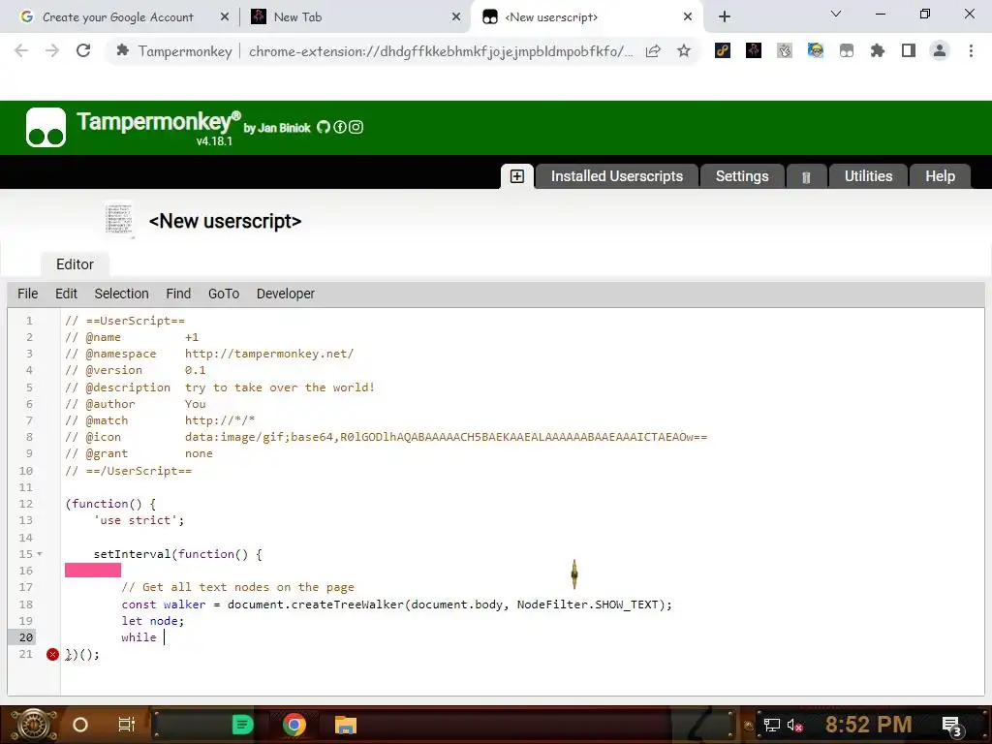This screenshot has height=744, width=992.
Task: Click the address bar URL field
Action: pyautogui.click(x=441, y=51)
